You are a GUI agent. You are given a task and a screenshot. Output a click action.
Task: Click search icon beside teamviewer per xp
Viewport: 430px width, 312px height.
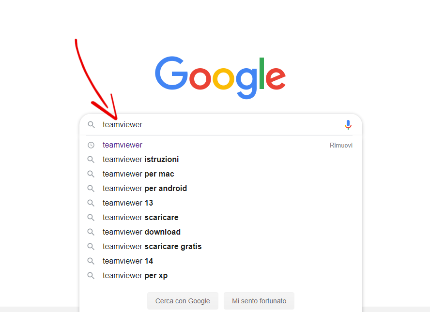pyautogui.click(x=91, y=276)
